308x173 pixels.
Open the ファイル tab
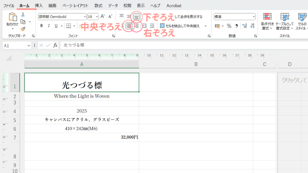(9, 6)
